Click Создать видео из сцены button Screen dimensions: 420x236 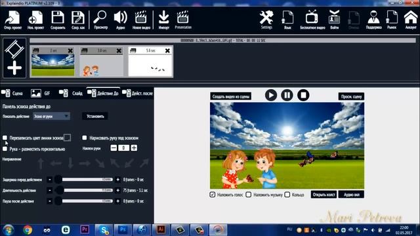(230, 96)
